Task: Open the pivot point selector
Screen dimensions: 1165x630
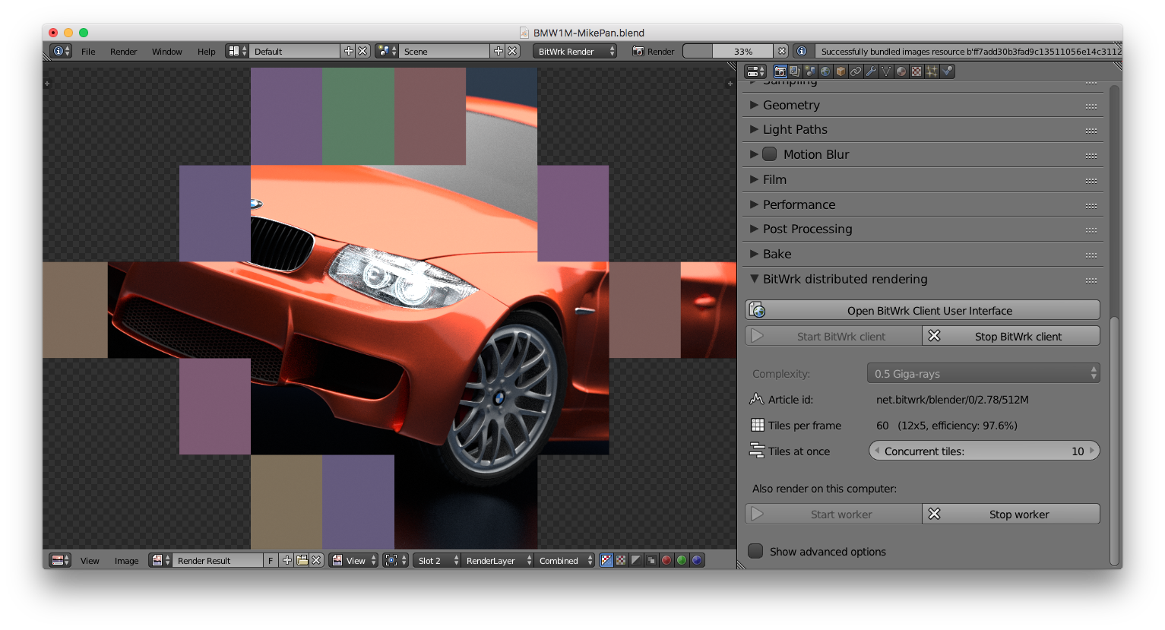Action: (395, 560)
